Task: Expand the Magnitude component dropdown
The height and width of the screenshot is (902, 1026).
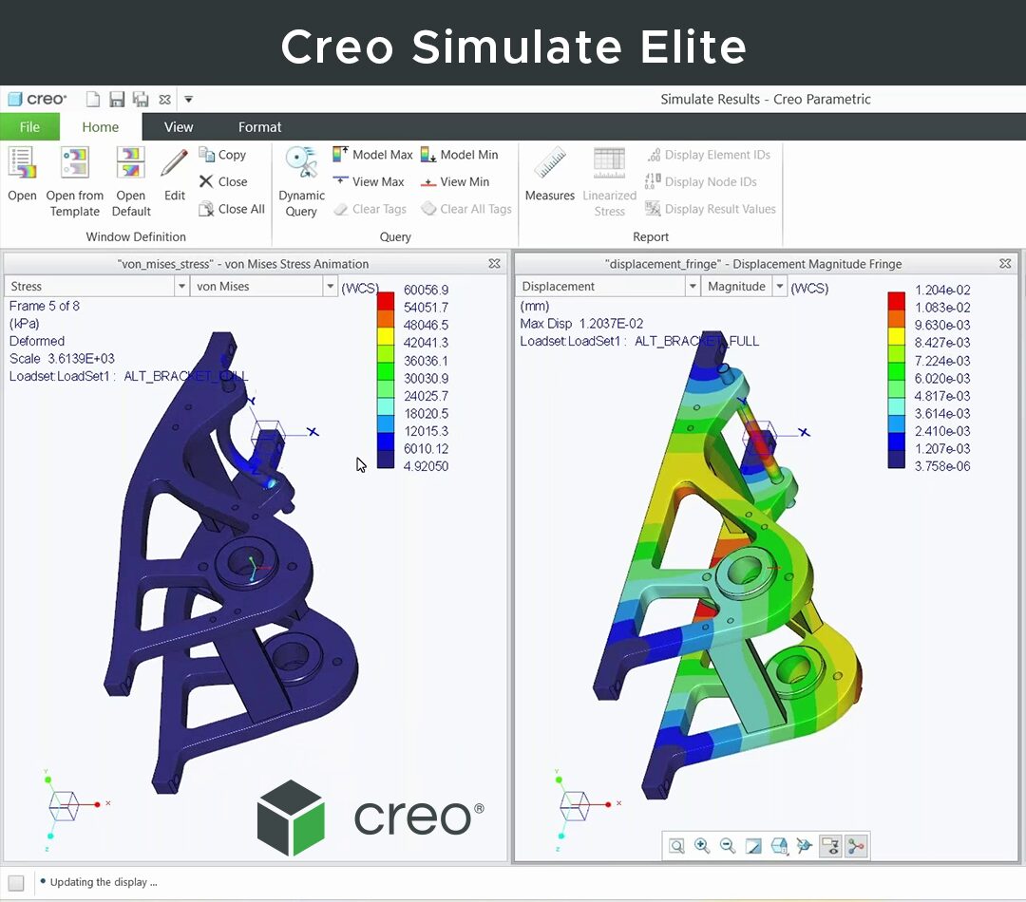Action: coord(780,287)
